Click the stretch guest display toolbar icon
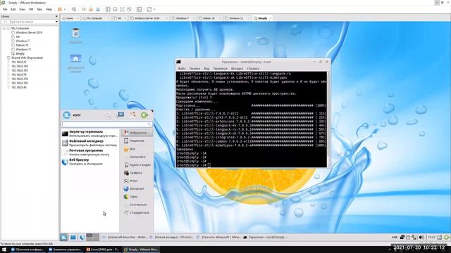The width and height of the screenshot is (451, 253). (x=149, y=9)
